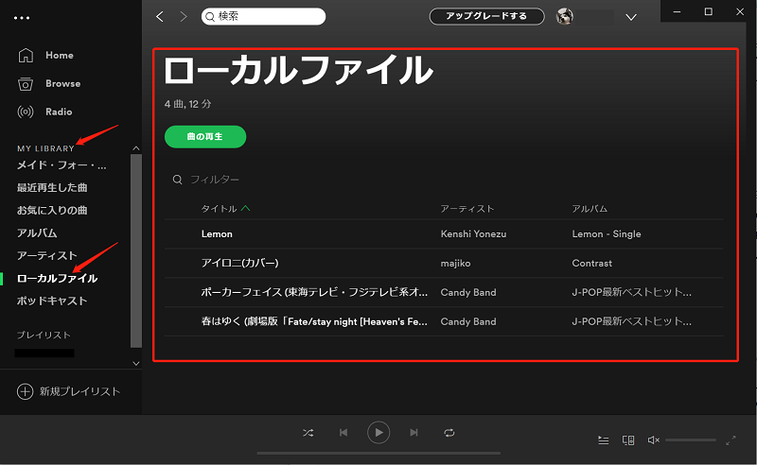Image resolution: width=757 pixels, height=465 pixels.
Task: Click the 新規プレイリスト plus icon
Action: coord(26,391)
